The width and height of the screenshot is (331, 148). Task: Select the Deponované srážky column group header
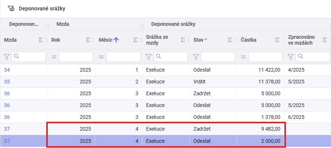173,24
